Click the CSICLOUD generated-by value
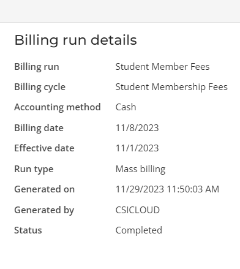The width and height of the screenshot is (240, 269). pos(138,210)
